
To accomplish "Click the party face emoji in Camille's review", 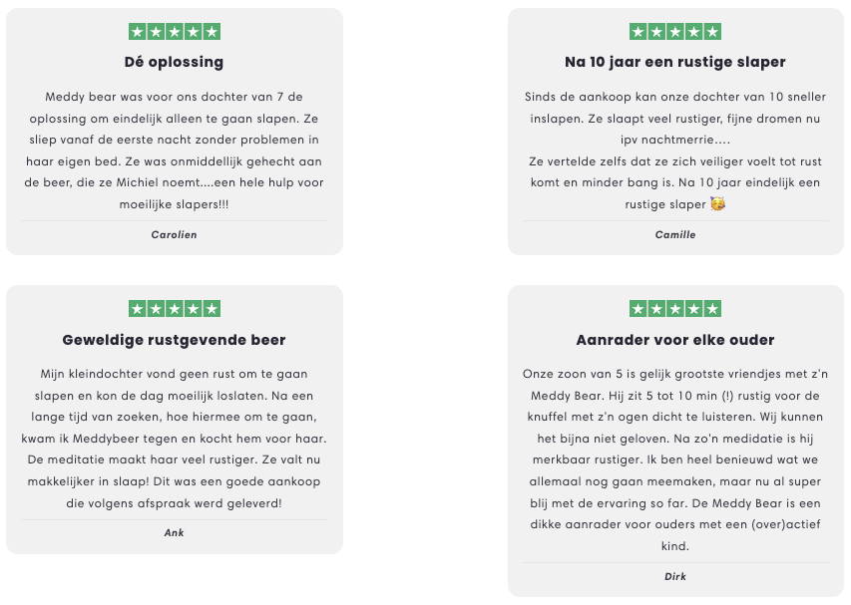I will click(x=716, y=204).
